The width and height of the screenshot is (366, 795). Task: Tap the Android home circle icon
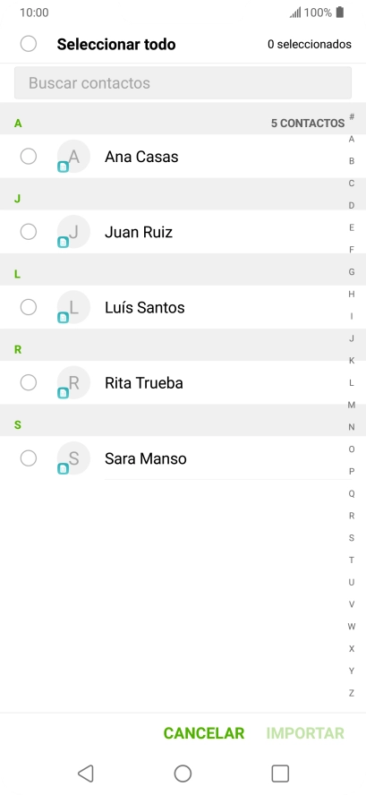(183, 774)
